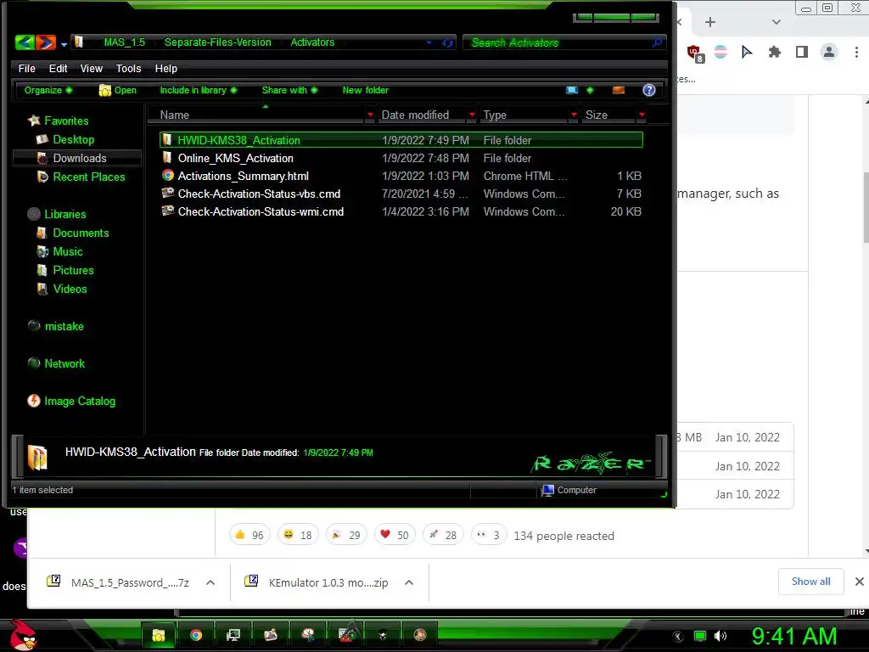Image resolution: width=869 pixels, height=652 pixels.
Task: Open the View menu
Action: click(92, 68)
